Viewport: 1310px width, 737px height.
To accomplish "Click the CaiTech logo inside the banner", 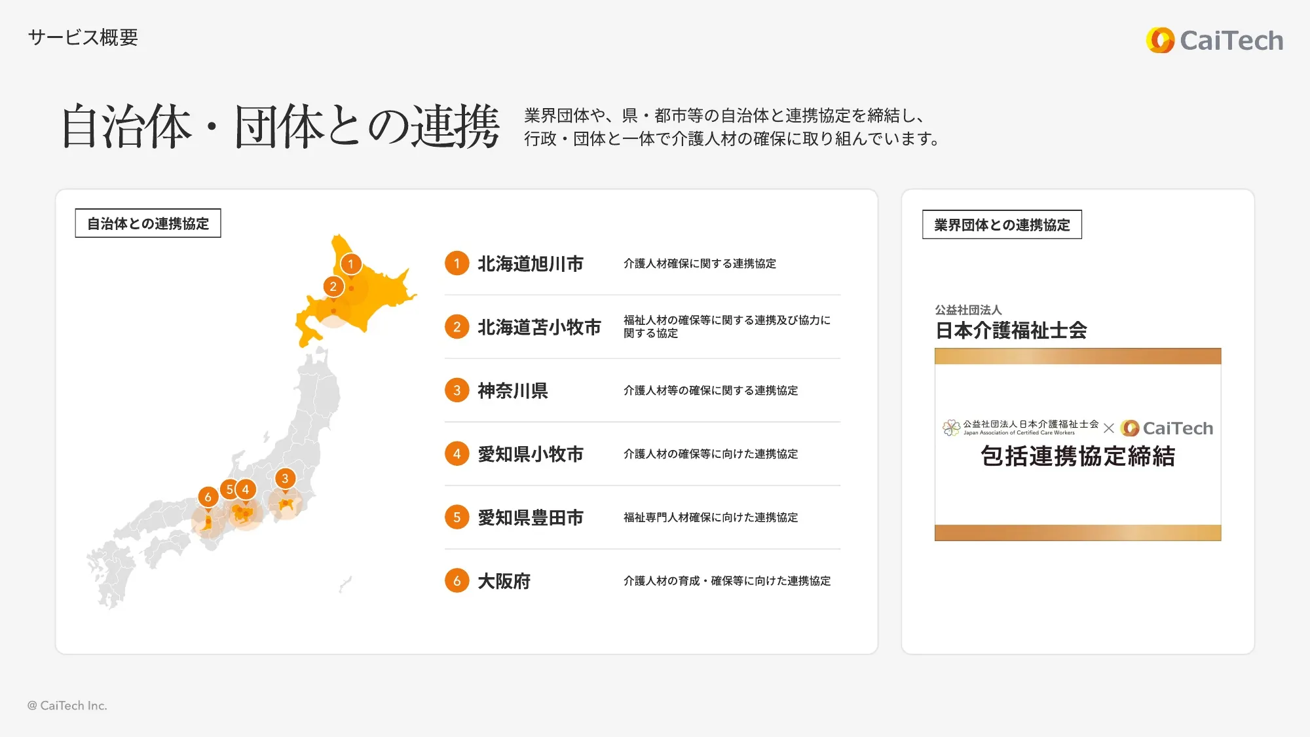I will (x=1167, y=428).
